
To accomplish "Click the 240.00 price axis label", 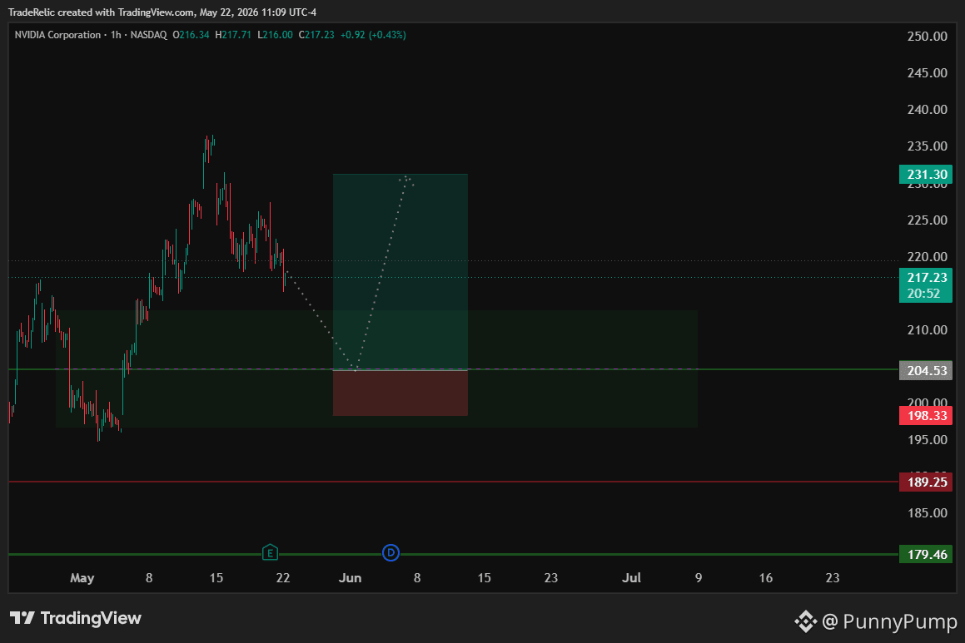I will [x=927, y=110].
